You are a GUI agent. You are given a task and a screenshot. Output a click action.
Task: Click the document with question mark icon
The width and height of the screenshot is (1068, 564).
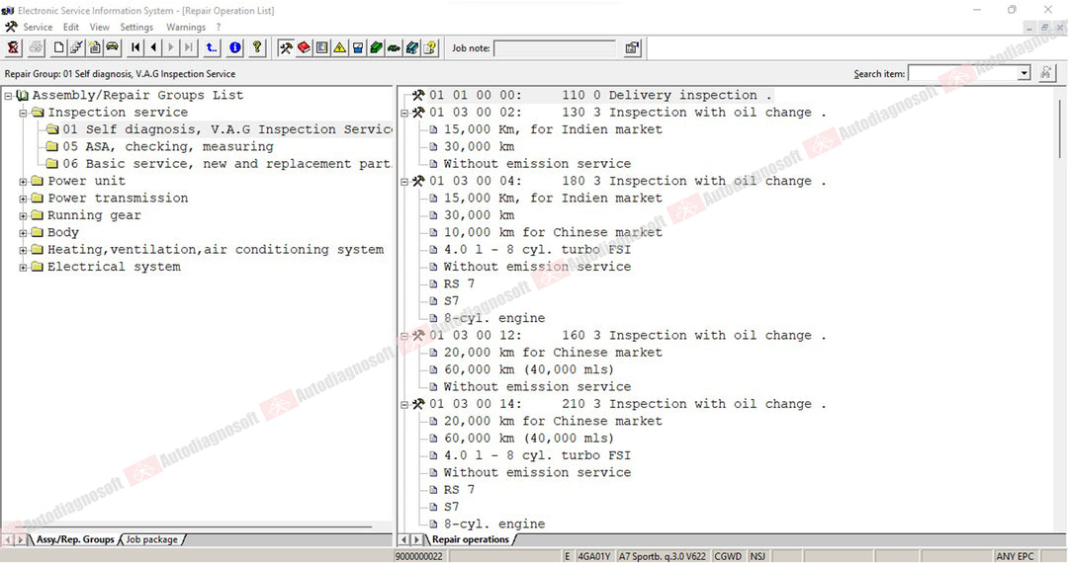(x=430, y=47)
